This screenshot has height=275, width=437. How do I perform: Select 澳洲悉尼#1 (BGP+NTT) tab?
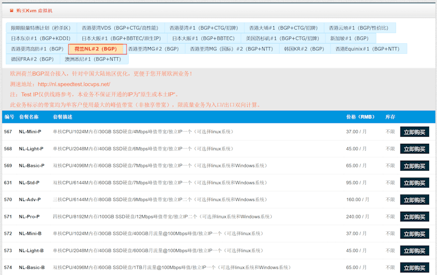pos(94,59)
